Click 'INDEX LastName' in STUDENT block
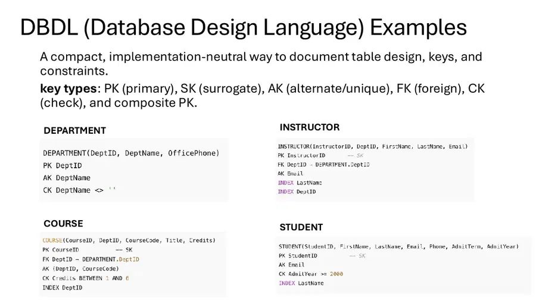The image size is (536, 301). tap(301, 283)
